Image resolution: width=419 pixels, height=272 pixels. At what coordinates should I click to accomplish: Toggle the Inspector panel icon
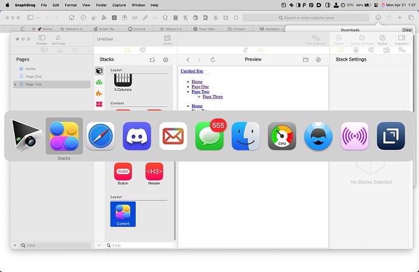[401, 39]
